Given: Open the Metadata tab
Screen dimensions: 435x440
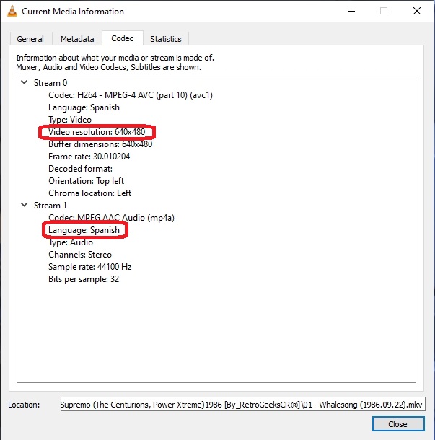Looking at the screenshot, I should pyautogui.click(x=77, y=39).
